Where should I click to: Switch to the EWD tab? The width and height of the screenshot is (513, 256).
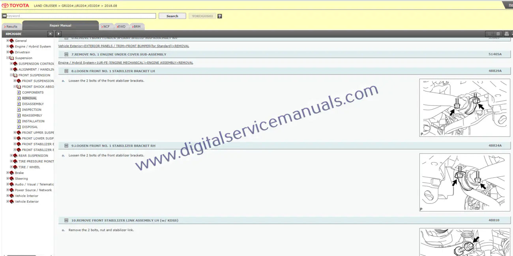tap(121, 27)
